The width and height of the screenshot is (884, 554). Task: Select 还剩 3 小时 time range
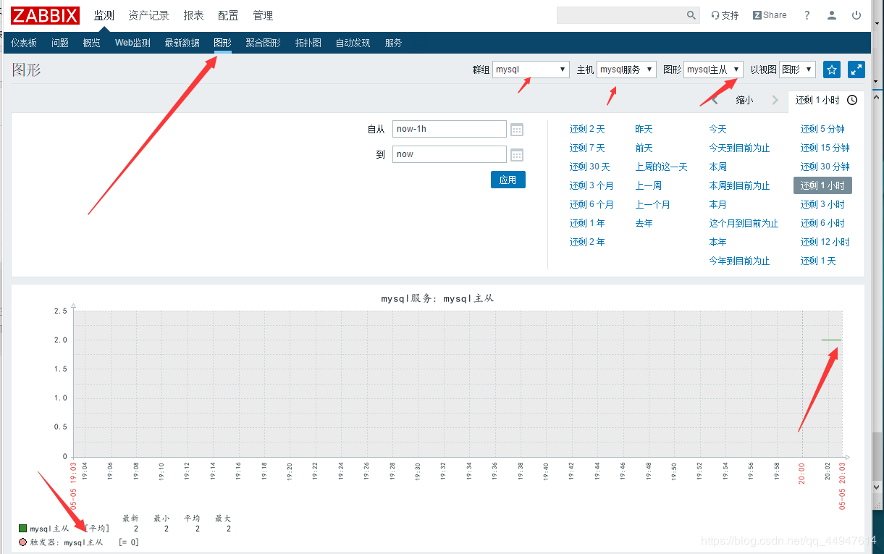point(822,204)
